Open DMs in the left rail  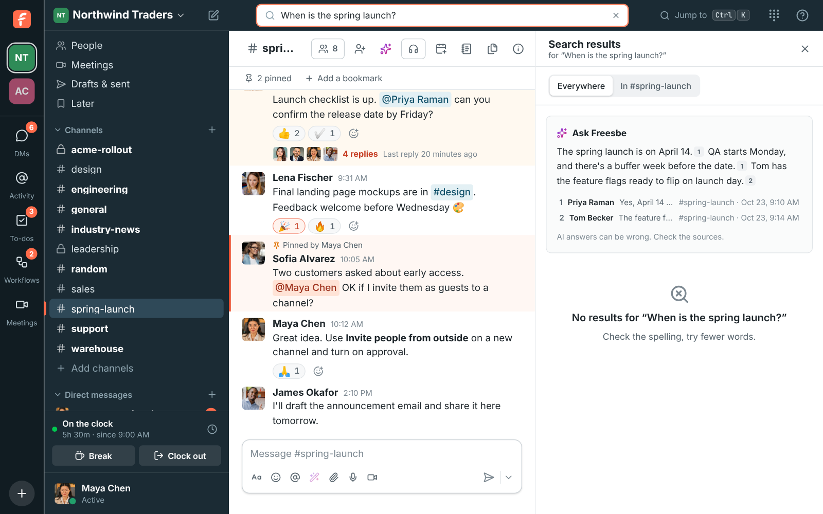pyautogui.click(x=22, y=141)
